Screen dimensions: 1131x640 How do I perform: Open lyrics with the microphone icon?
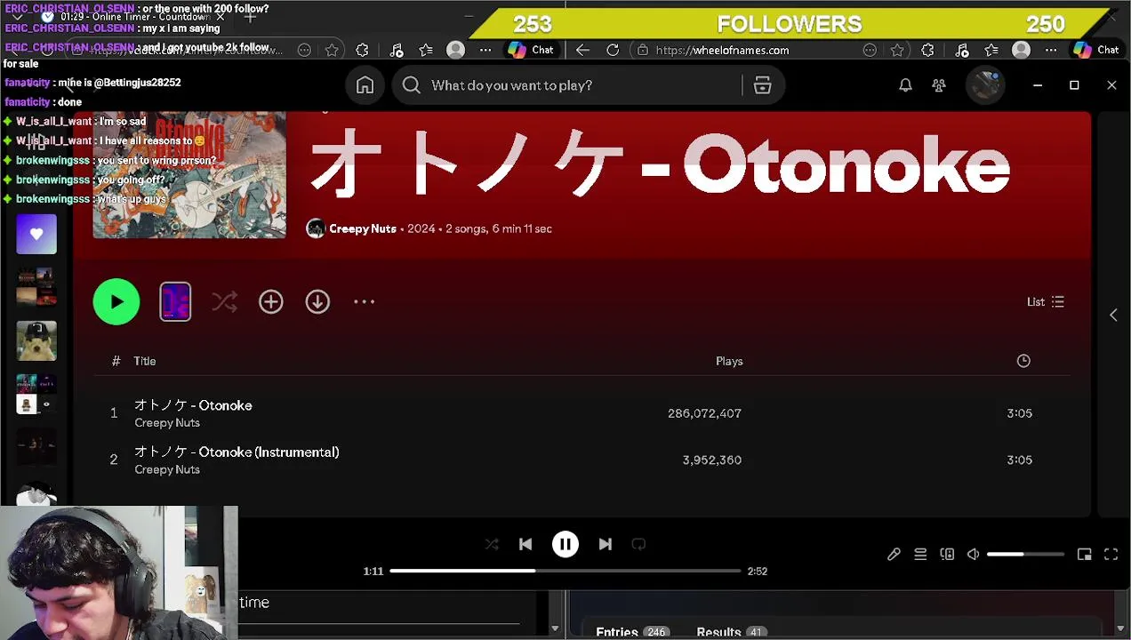894,555
